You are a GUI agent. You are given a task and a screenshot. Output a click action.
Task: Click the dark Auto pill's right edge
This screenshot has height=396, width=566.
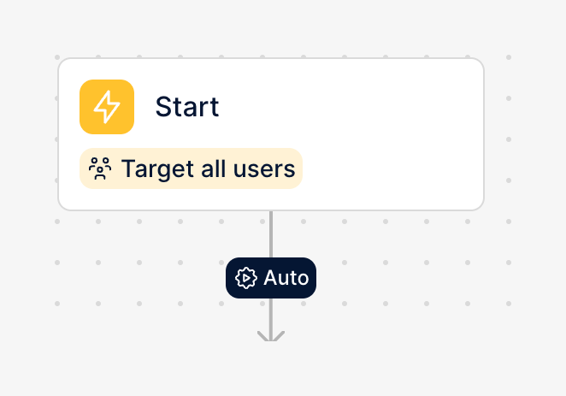pos(313,278)
